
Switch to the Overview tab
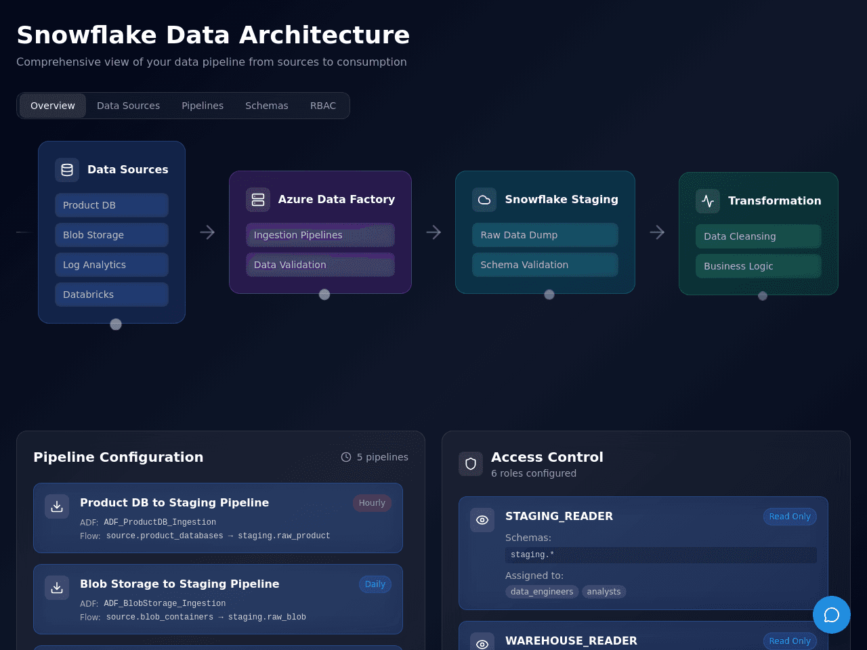point(53,106)
